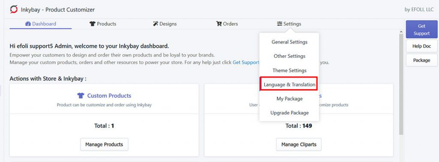
Task: Click the Settings sliders icon
Action: 280,24
